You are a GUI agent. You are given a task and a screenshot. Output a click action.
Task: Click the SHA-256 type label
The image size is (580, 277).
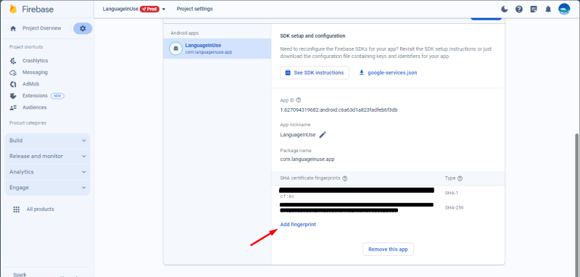click(454, 207)
